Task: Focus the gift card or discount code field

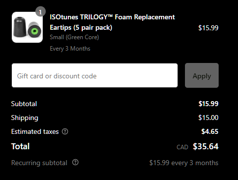Action: pos(95,75)
